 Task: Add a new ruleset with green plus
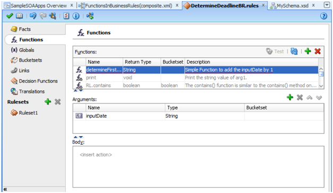coord(48,102)
